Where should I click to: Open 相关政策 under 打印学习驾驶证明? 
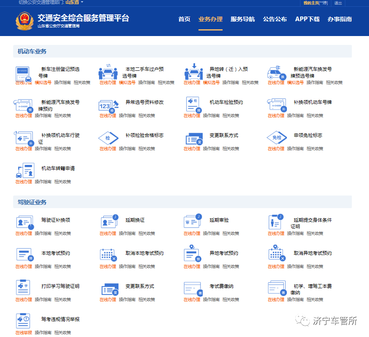pyautogui.click(x=62, y=300)
